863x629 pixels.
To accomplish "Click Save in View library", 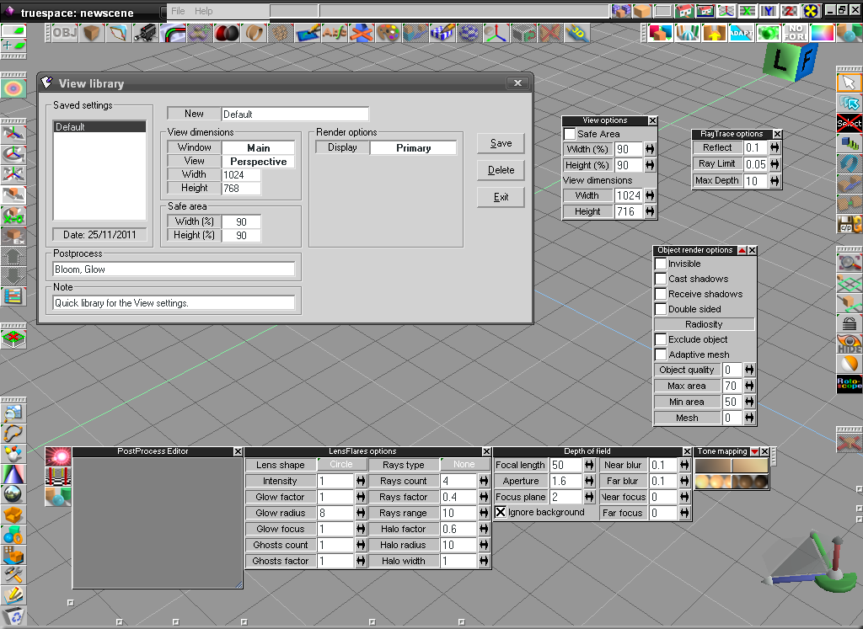I will [x=501, y=143].
